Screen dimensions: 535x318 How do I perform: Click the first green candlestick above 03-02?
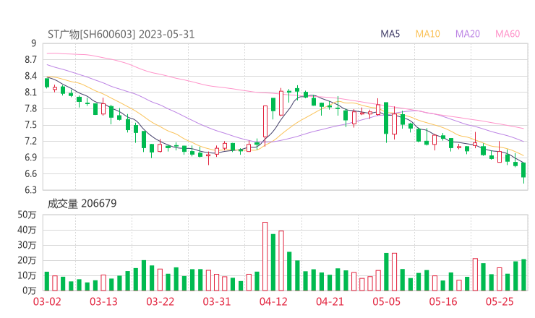click(47, 83)
